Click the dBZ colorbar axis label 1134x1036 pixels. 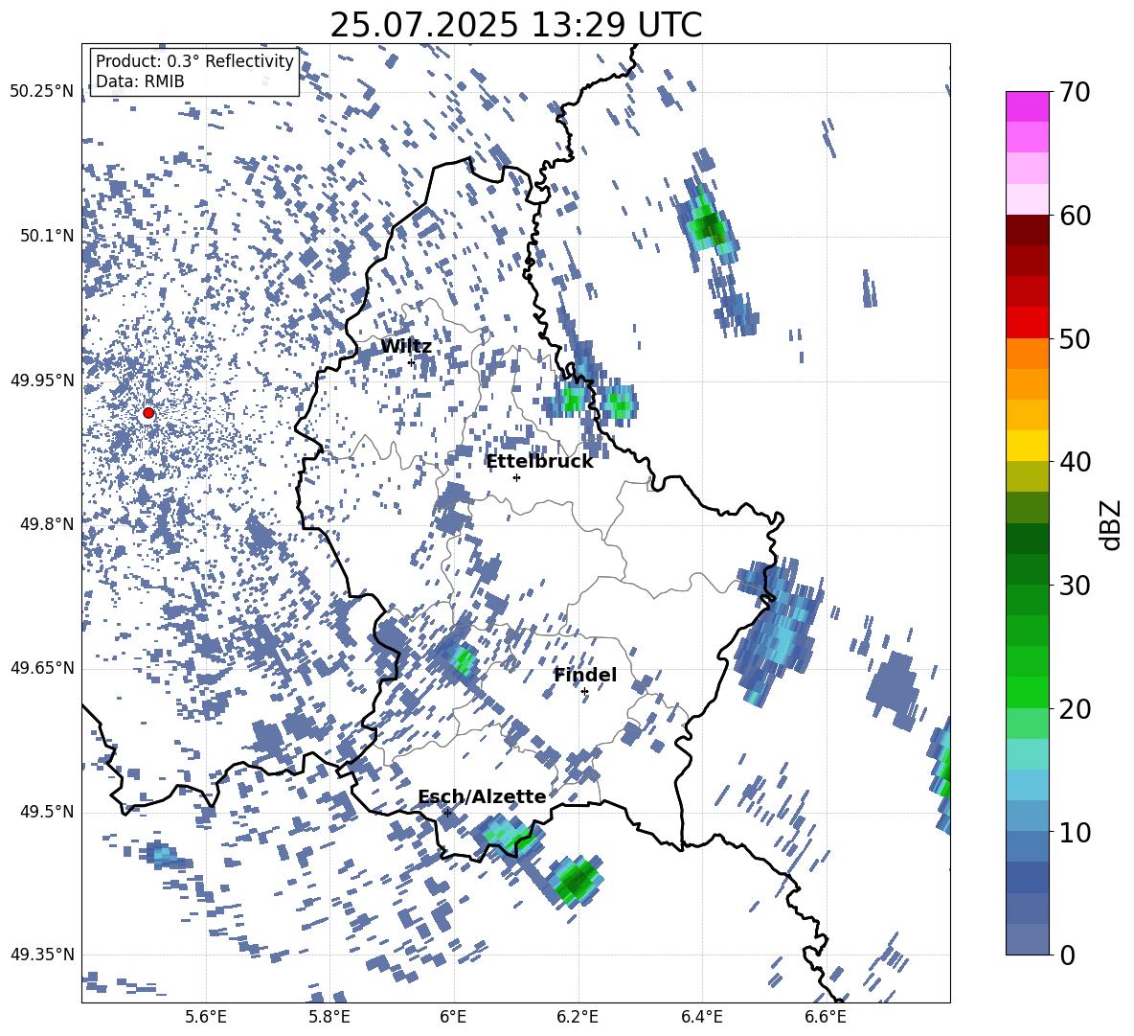pyautogui.click(x=1112, y=524)
